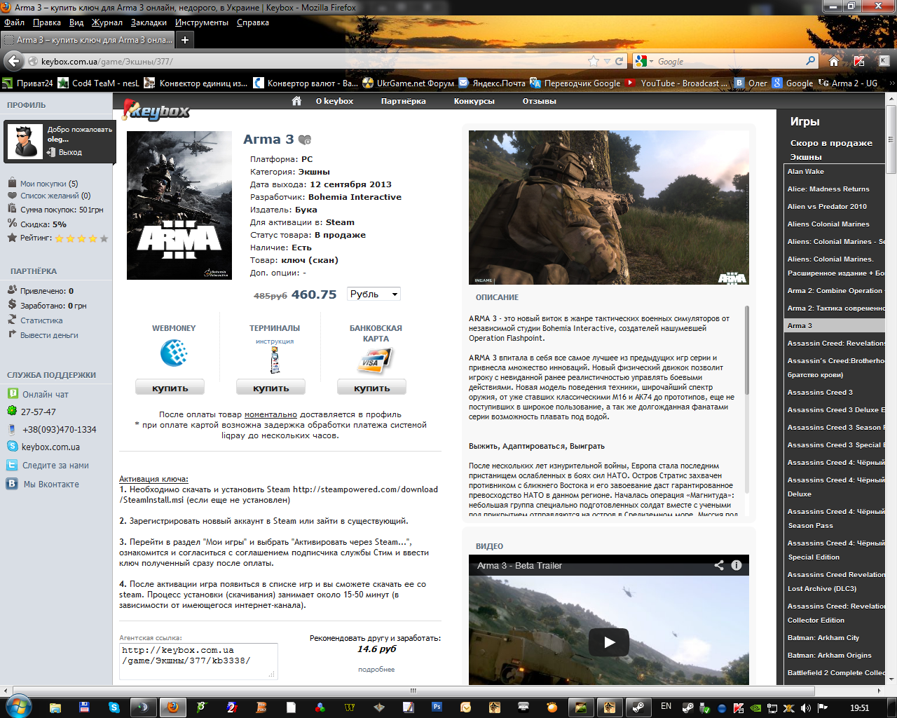Buy via bank card with its купить button
This screenshot has width=897, height=718.
point(371,388)
